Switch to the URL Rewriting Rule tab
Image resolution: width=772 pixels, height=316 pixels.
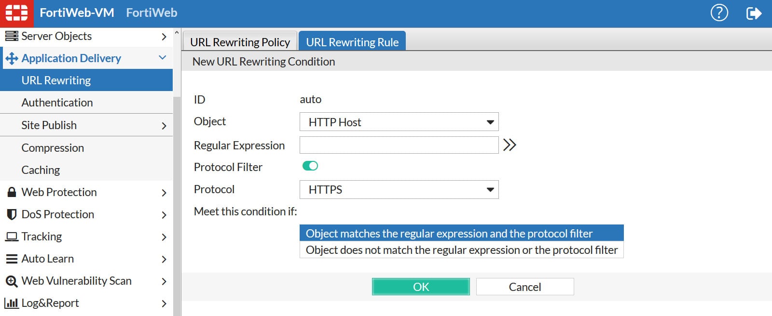(352, 42)
